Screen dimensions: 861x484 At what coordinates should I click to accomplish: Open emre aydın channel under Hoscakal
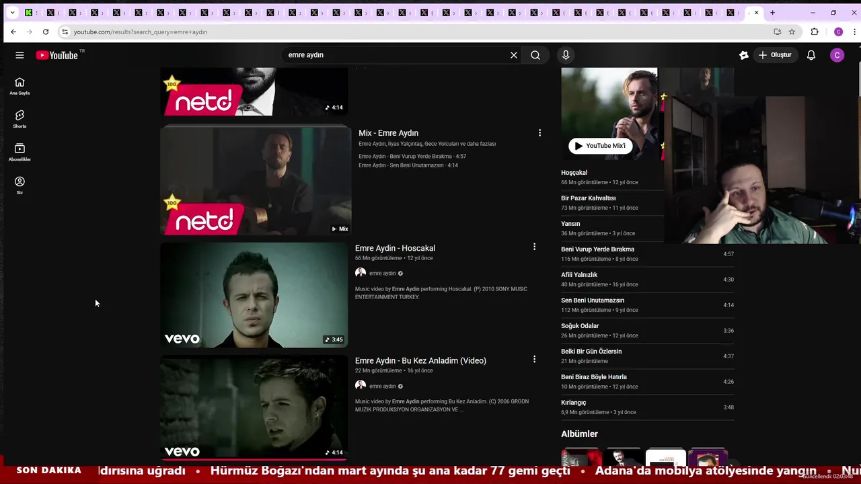tap(382, 274)
